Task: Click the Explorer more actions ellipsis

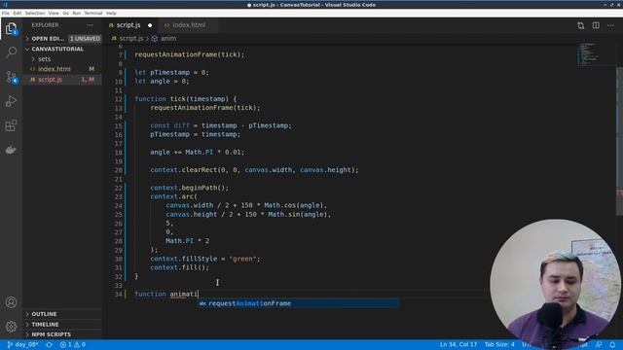Action: pyautogui.click(x=90, y=25)
